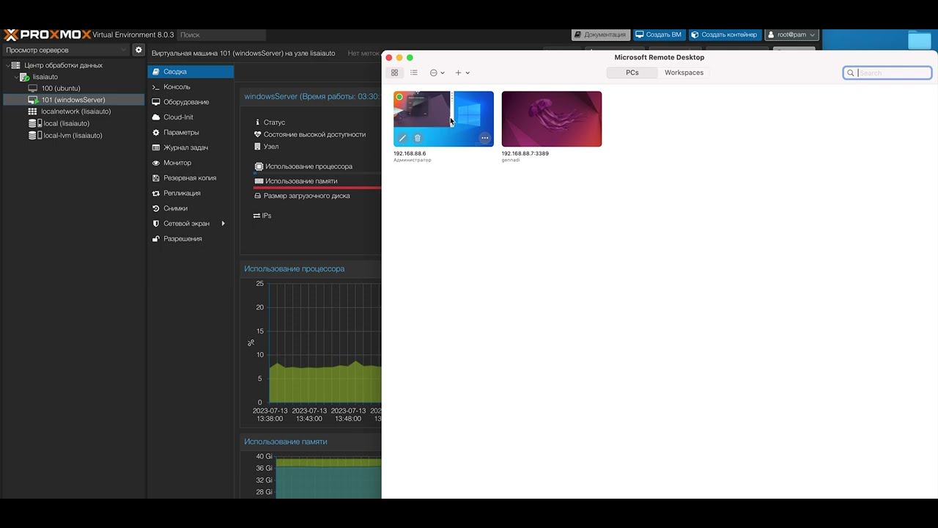Viewport: 938px width, 528px height.
Task: Click the Создать ВМ button
Action: (659, 34)
